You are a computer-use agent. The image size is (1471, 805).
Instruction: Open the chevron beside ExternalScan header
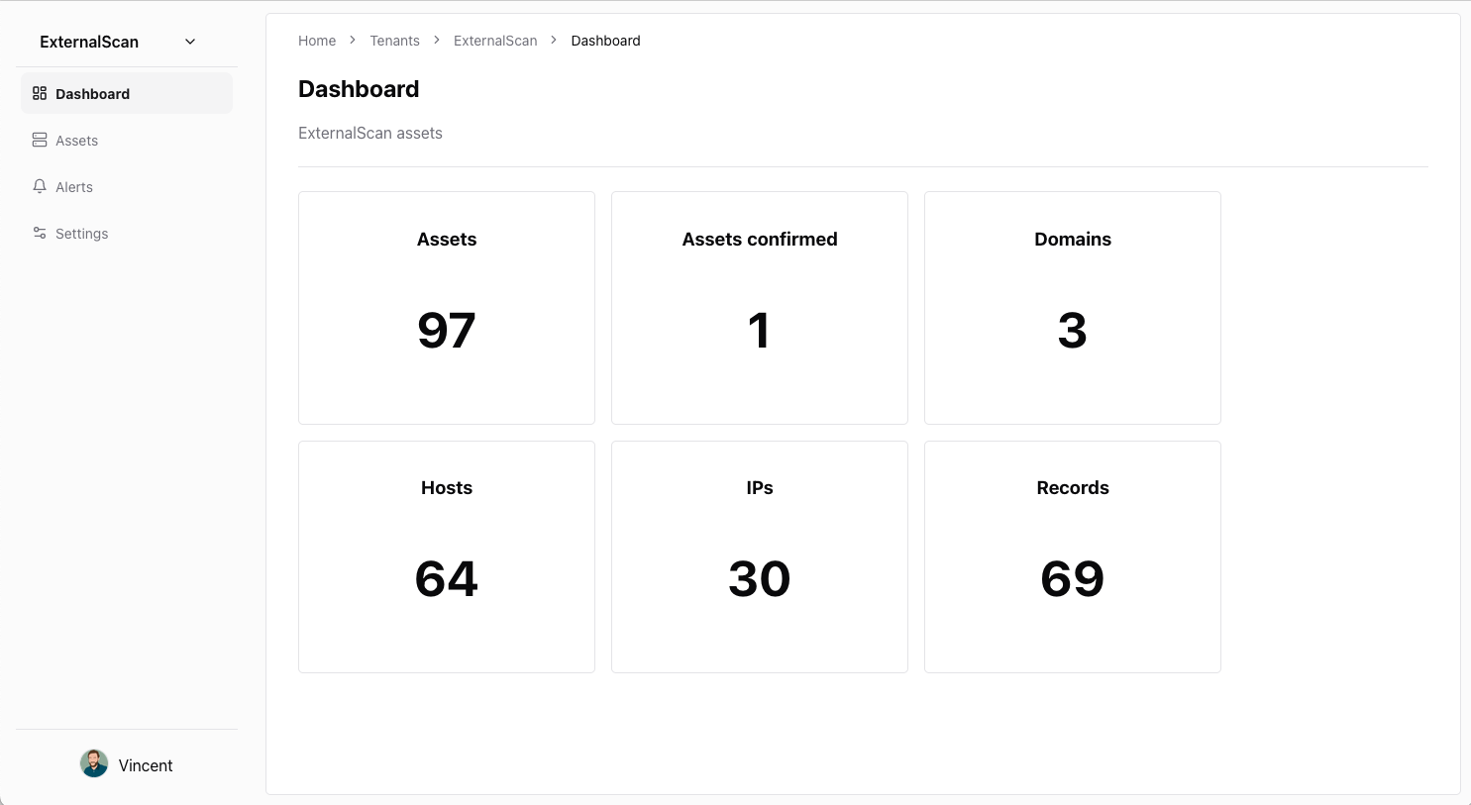pyautogui.click(x=189, y=42)
